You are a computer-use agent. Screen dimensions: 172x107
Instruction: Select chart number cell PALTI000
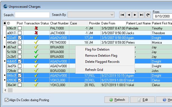[59, 28]
